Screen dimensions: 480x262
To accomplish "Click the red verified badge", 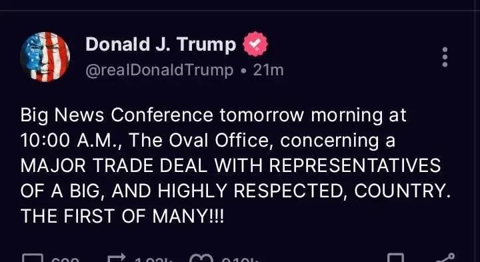I will [255, 44].
